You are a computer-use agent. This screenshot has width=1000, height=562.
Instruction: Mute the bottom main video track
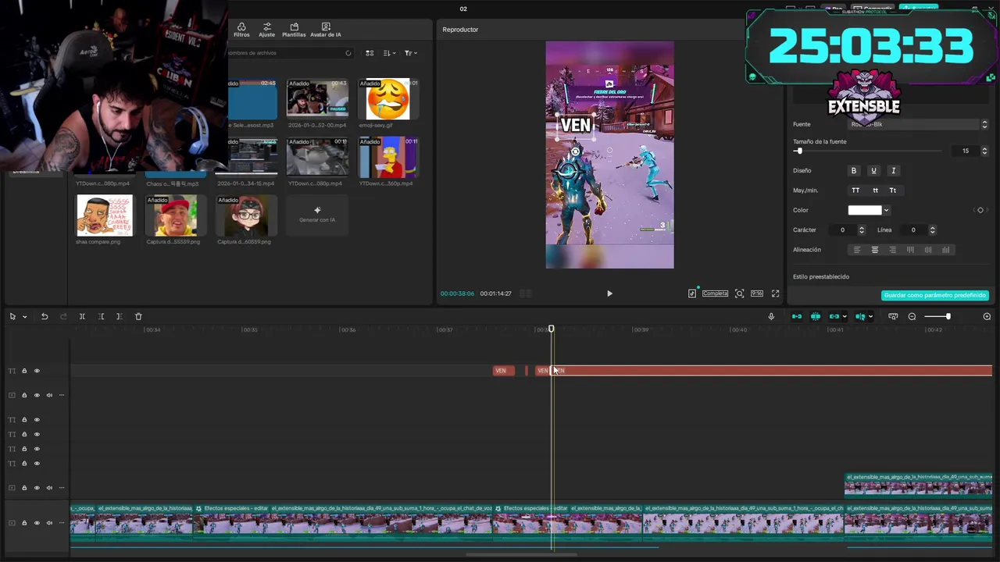pos(49,523)
